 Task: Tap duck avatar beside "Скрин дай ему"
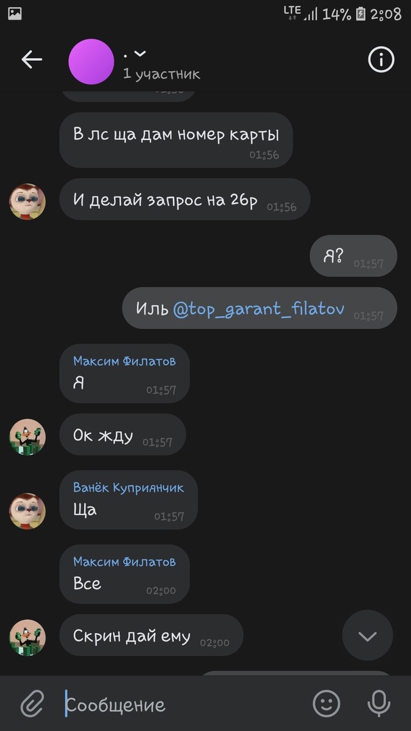[x=28, y=638]
